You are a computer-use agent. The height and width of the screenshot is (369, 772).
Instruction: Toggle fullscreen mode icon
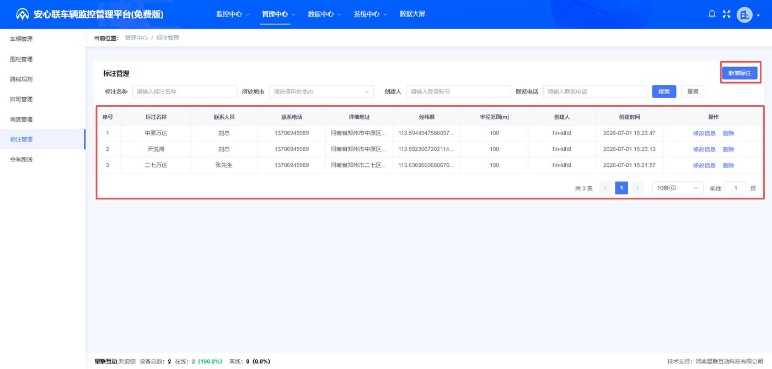[726, 14]
